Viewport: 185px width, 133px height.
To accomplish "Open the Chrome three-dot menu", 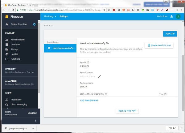I will [x=182, y=10].
